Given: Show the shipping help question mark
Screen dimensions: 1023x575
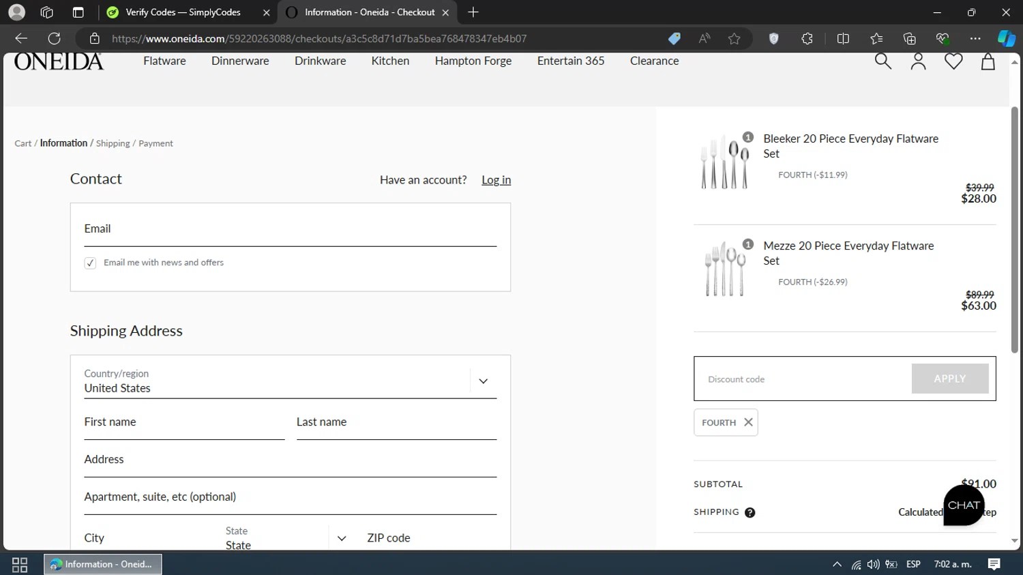Looking at the screenshot, I should (750, 513).
